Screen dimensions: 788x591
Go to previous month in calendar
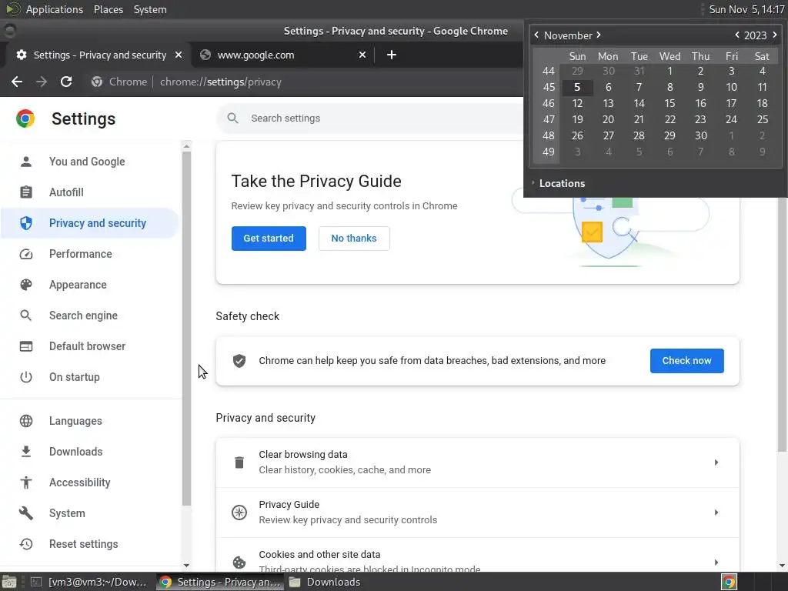pyautogui.click(x=536, y=35)
